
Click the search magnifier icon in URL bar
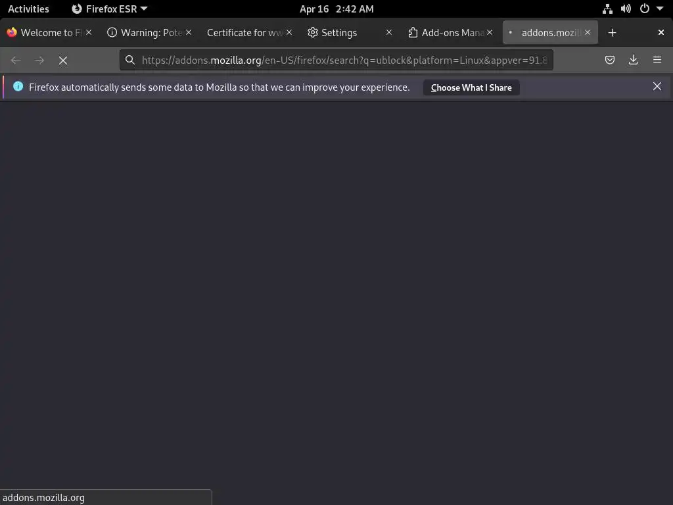[x=130, y=60]
